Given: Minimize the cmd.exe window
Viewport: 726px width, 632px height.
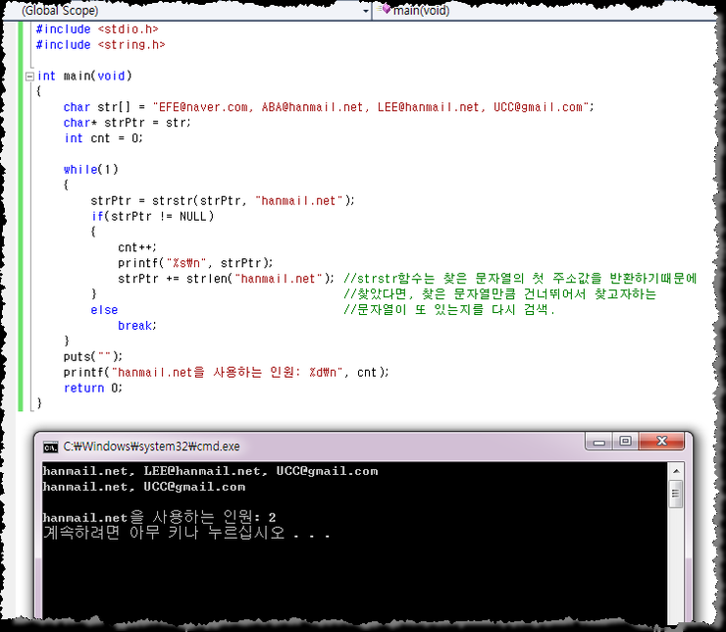Looking at the screenshot, I should pos(598,442).
